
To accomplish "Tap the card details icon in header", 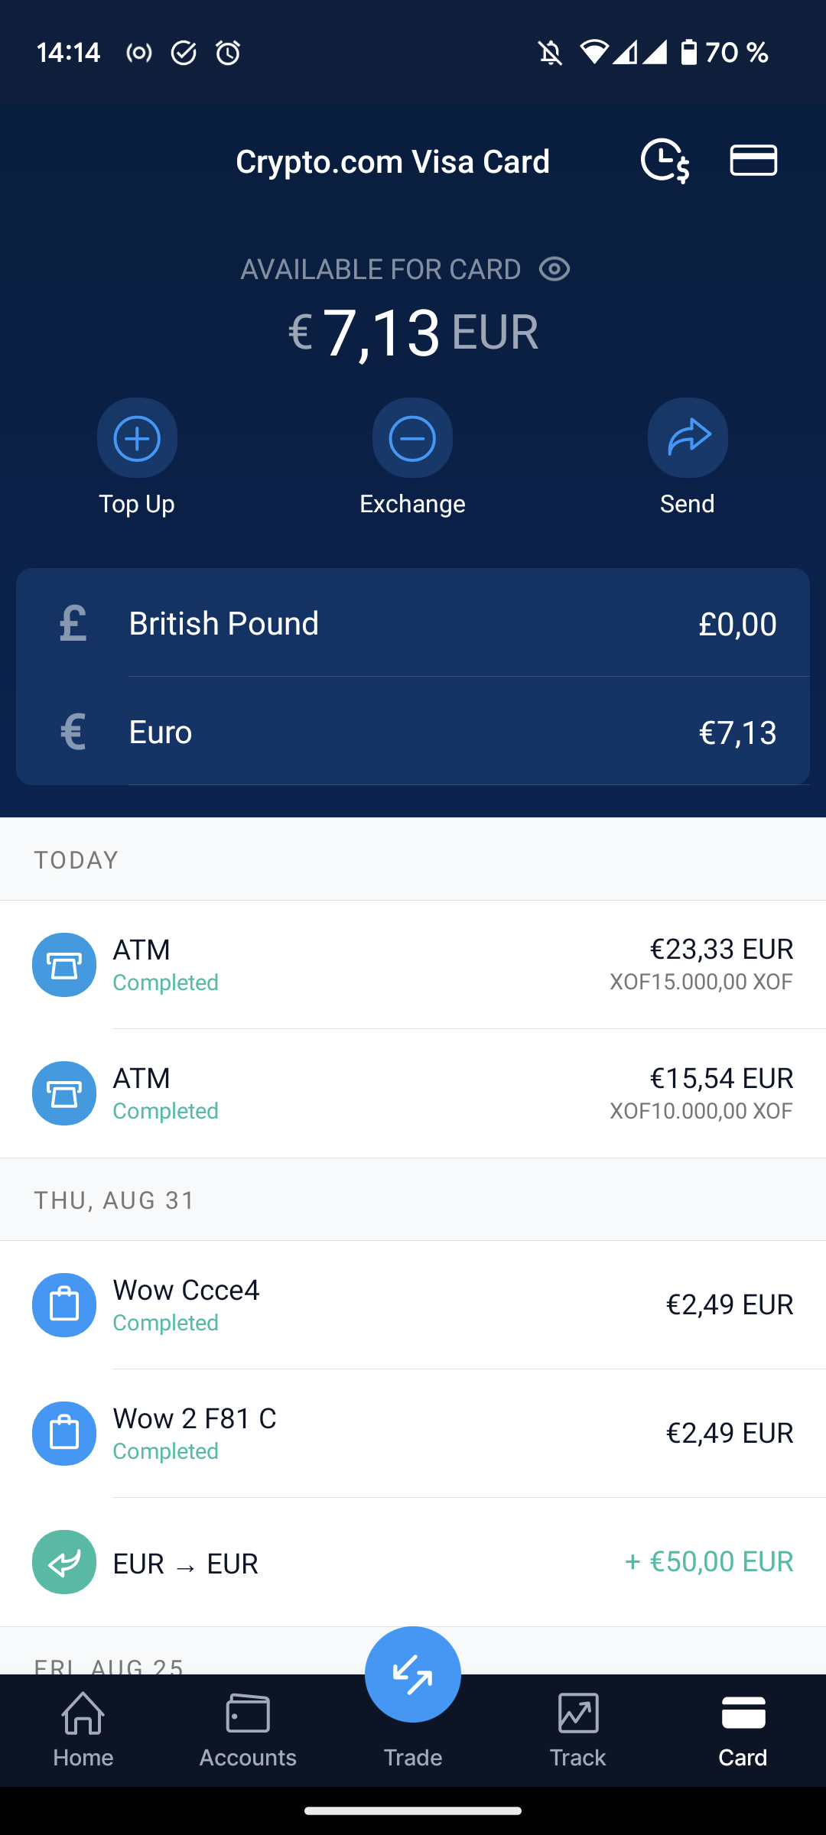I will pyautogui.click(x=753, y=161).
